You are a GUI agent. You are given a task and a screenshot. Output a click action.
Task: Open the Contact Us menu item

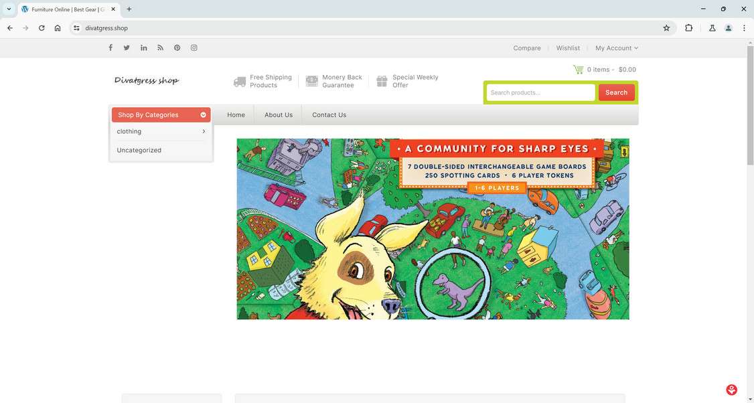pos(329,115)
